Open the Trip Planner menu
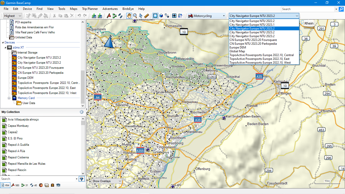The image size is (345, 194). 90,9
